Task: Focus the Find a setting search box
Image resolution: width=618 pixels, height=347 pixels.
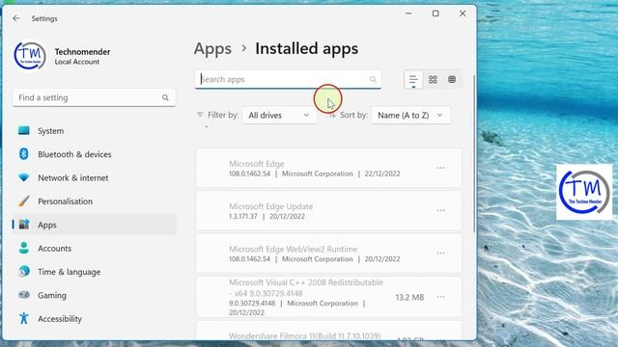Action: 95,97
